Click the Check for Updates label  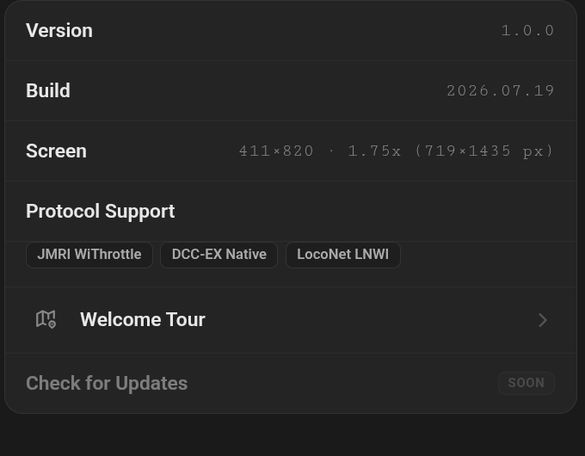click(x=107, y=383)
